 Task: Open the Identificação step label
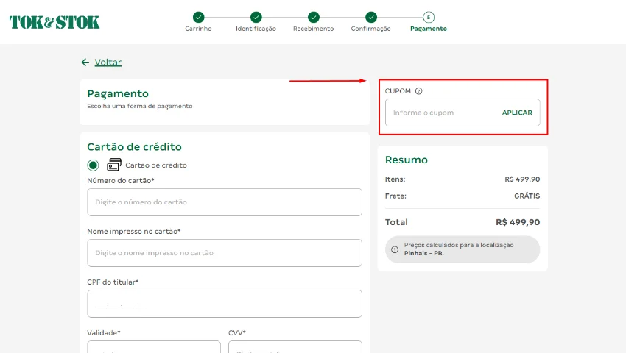256,29
